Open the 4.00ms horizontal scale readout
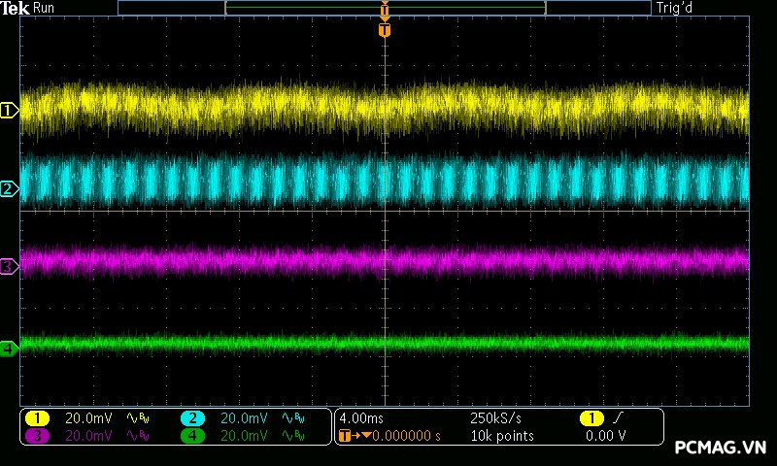This screenshot has width=777, height=466. click(362, 417)
